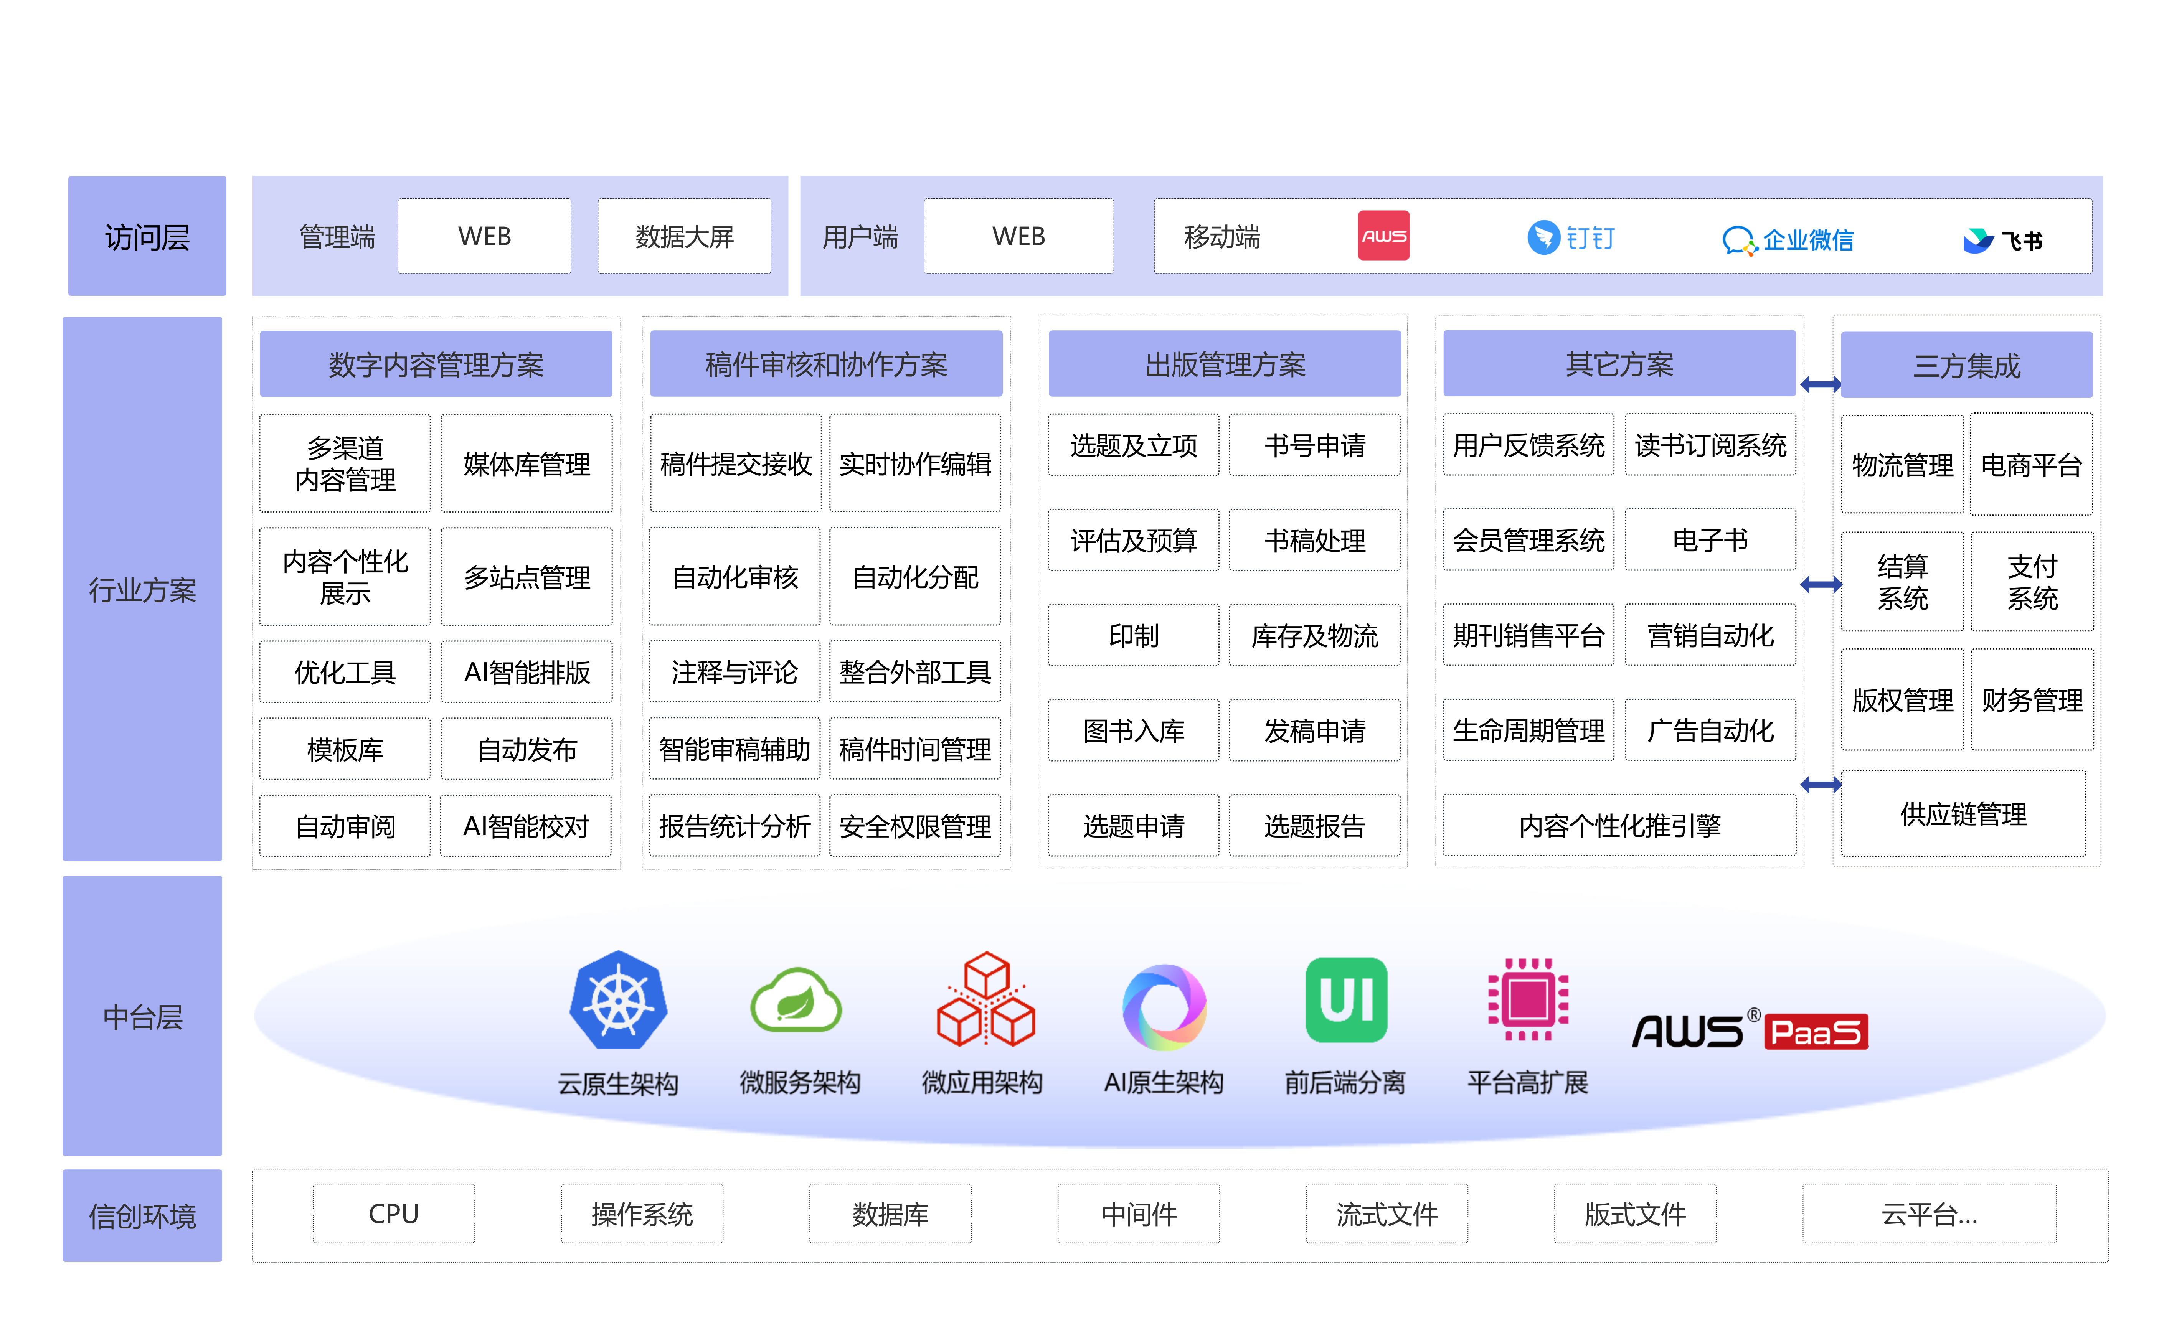The image size is (2159, 1324).
Task: Click the red cubes 微应用架构 icon
Action: (986, 999)
